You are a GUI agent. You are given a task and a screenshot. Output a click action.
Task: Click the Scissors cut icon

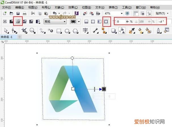[33, 13]
